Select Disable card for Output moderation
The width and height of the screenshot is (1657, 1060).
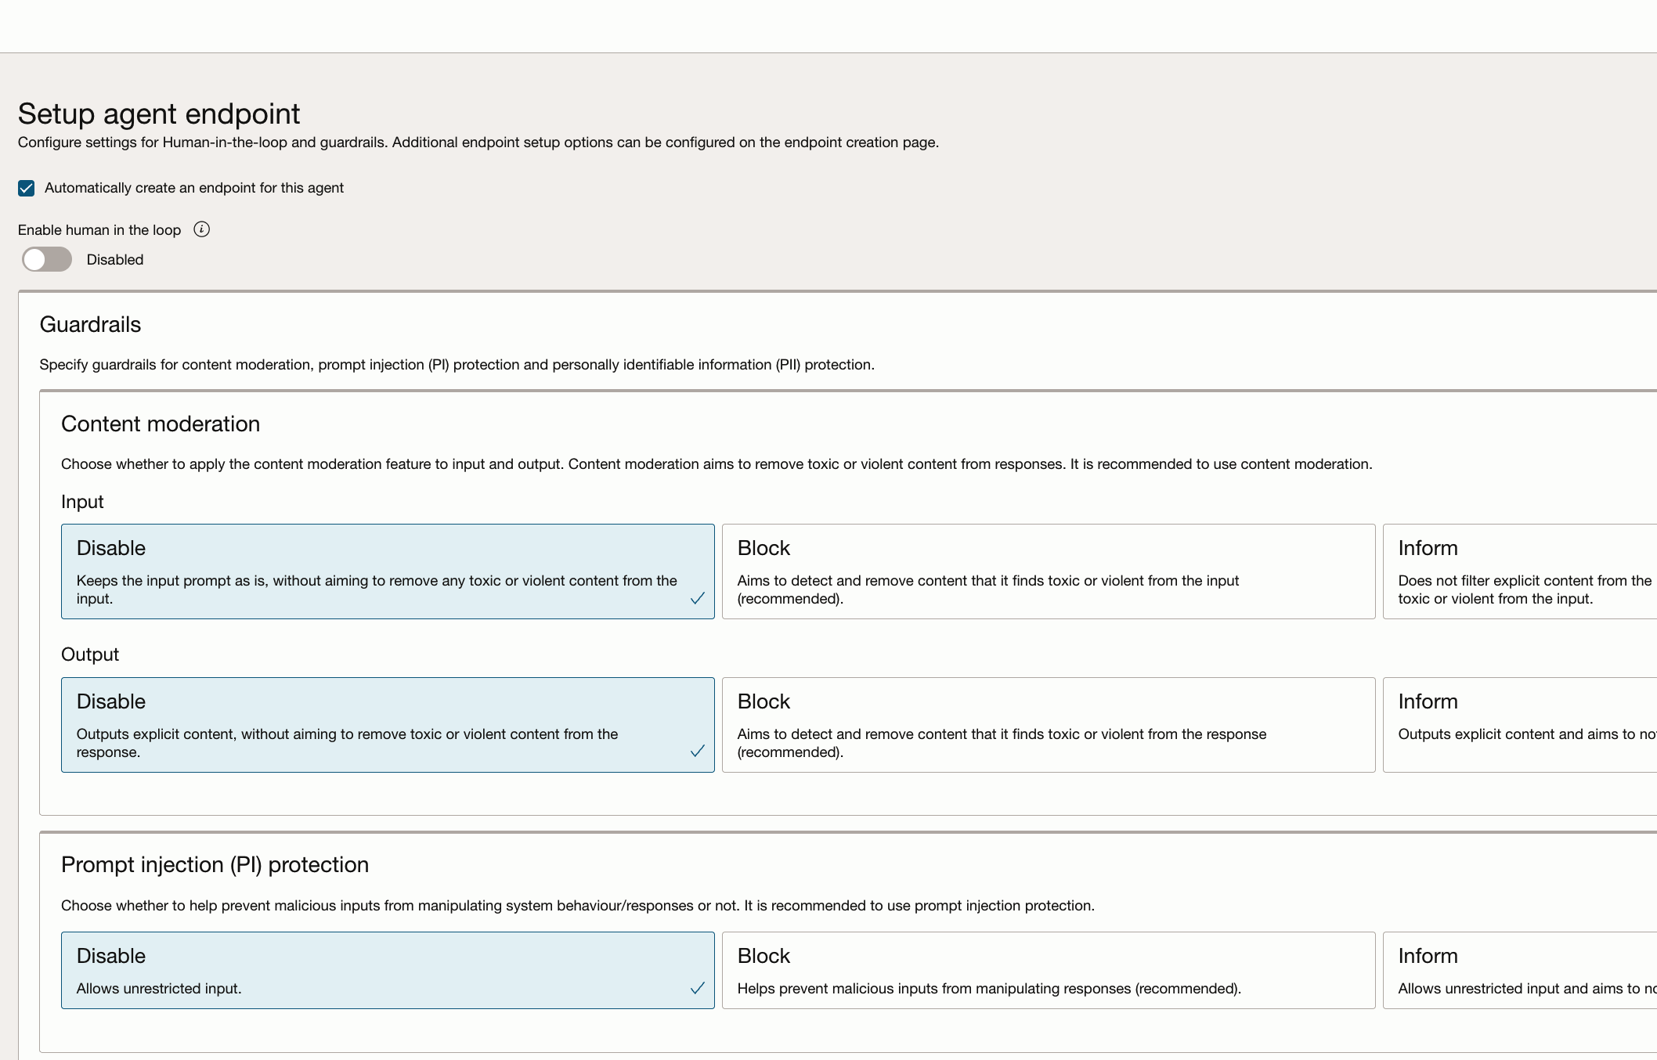(x=387, y=724)
